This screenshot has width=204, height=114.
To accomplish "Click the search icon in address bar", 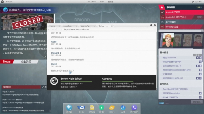I will coord(61,29).
